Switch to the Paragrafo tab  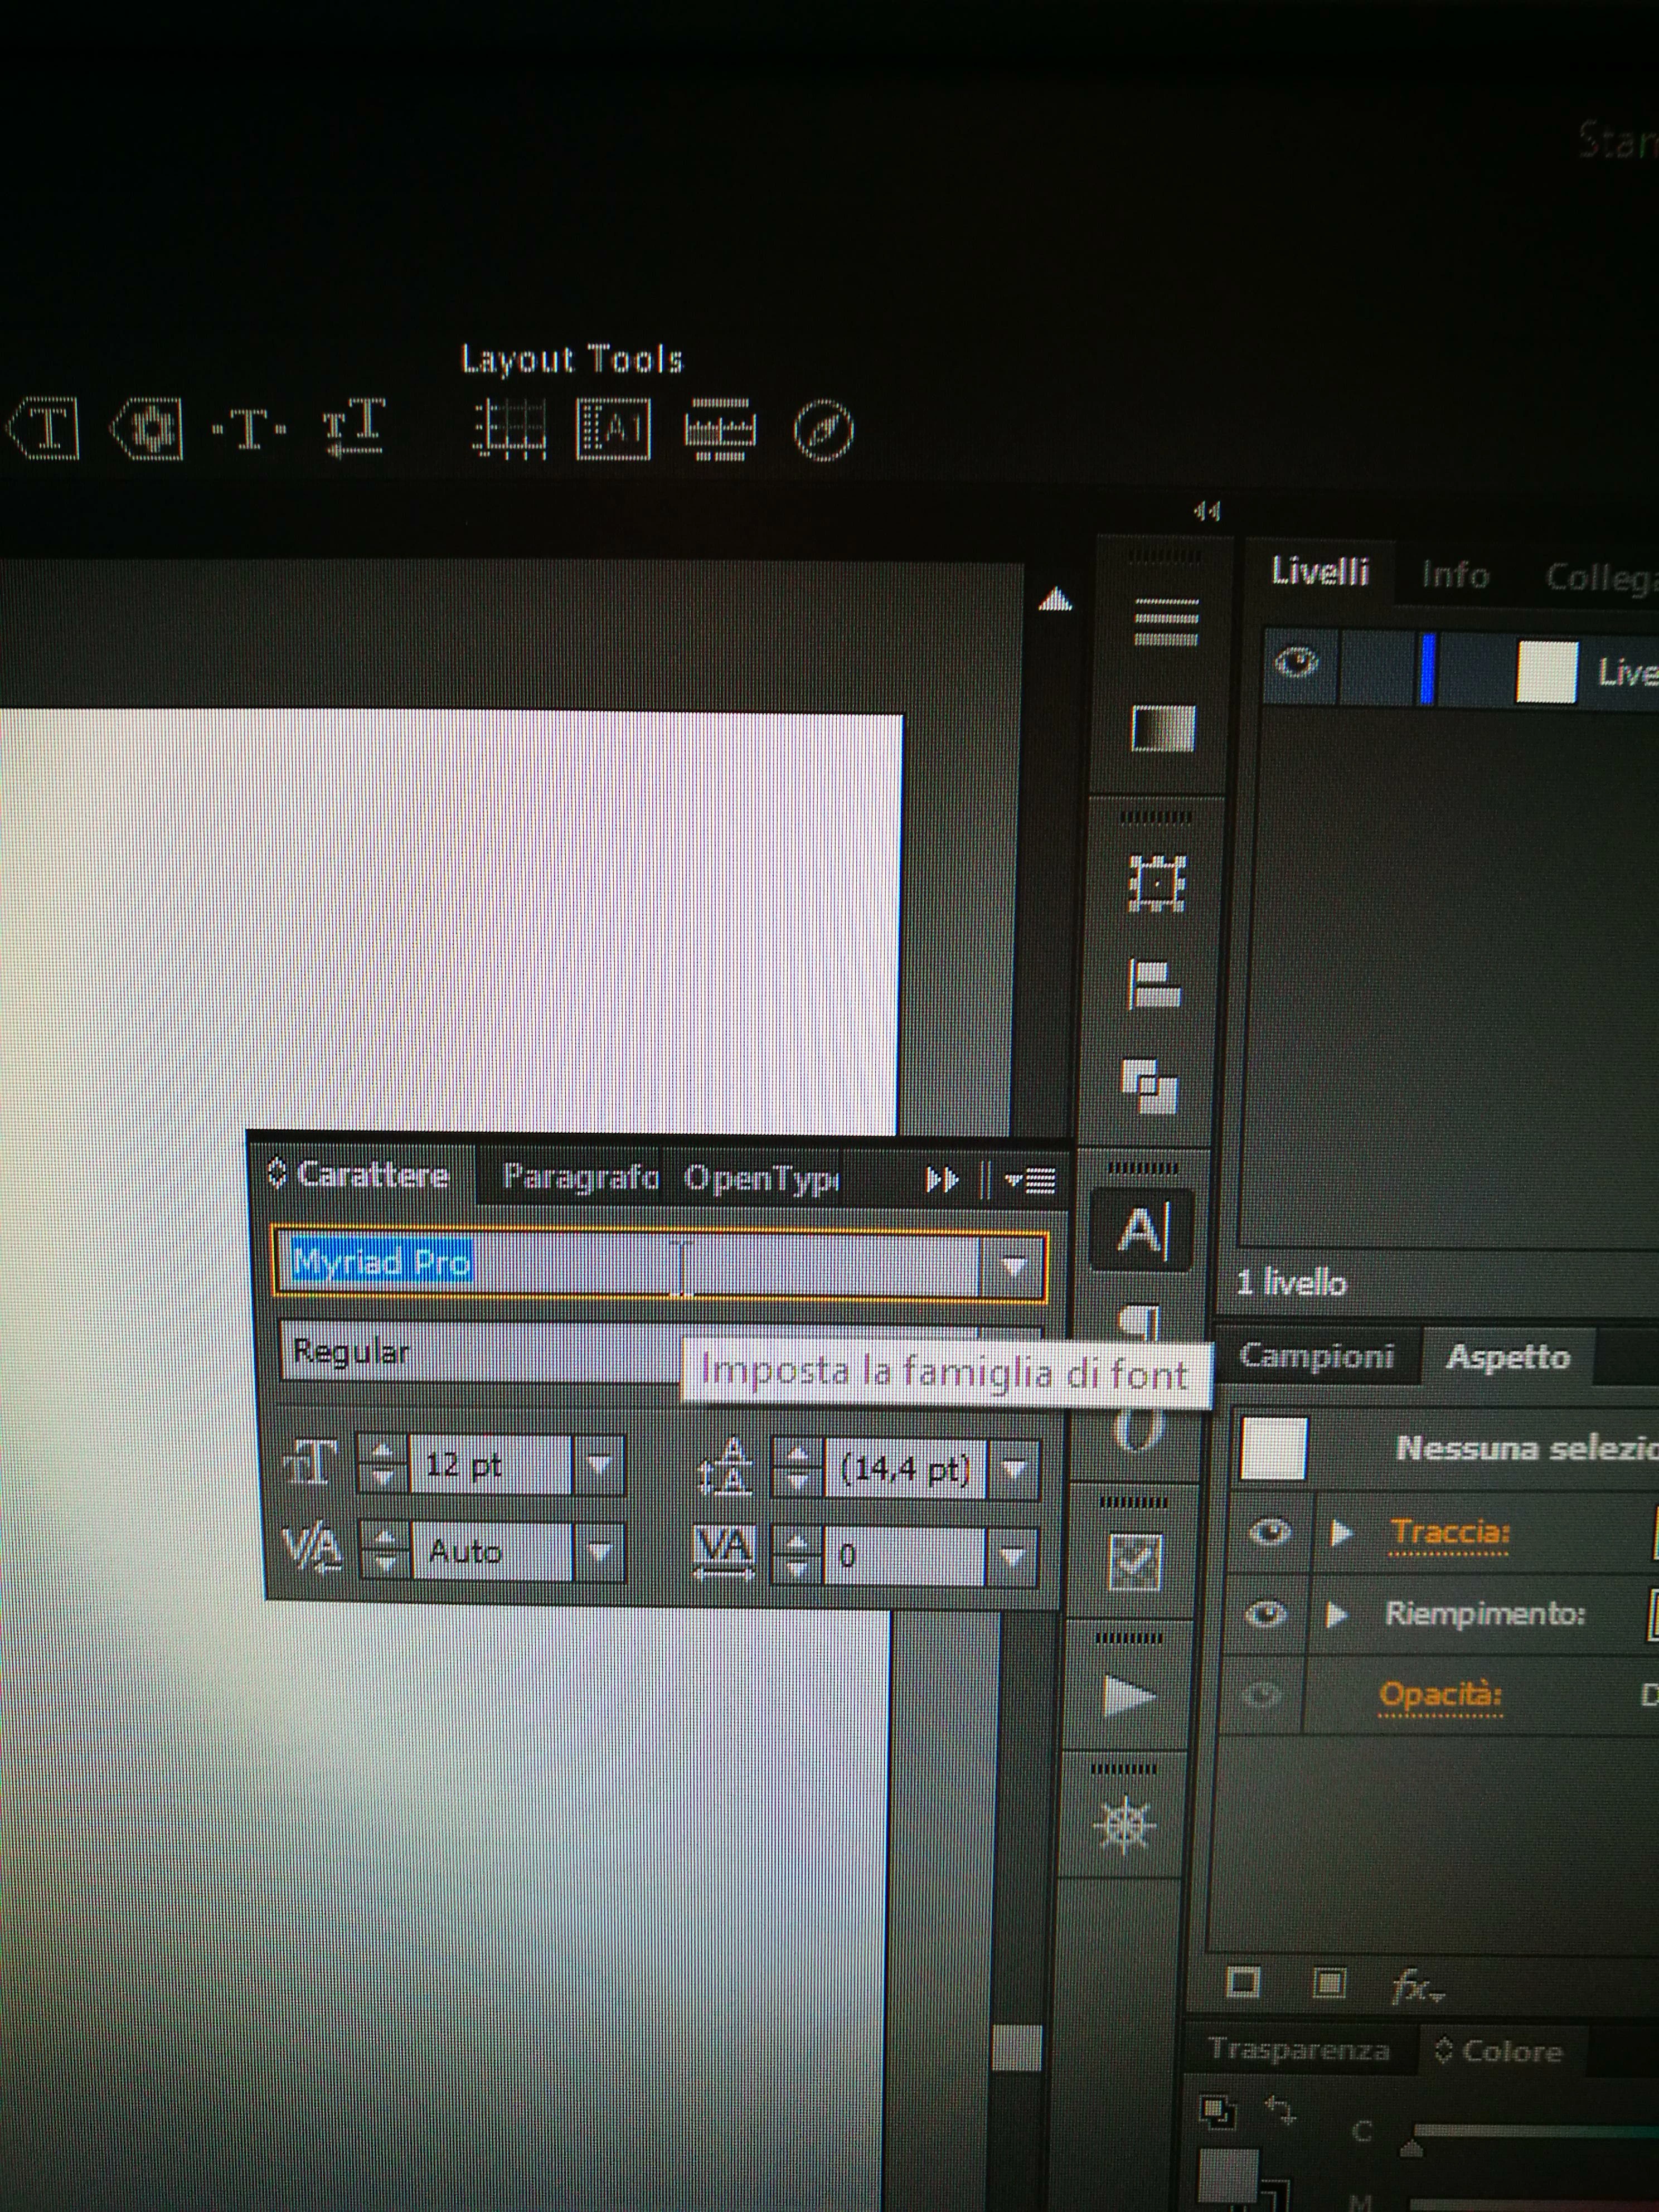point(579,1177)
